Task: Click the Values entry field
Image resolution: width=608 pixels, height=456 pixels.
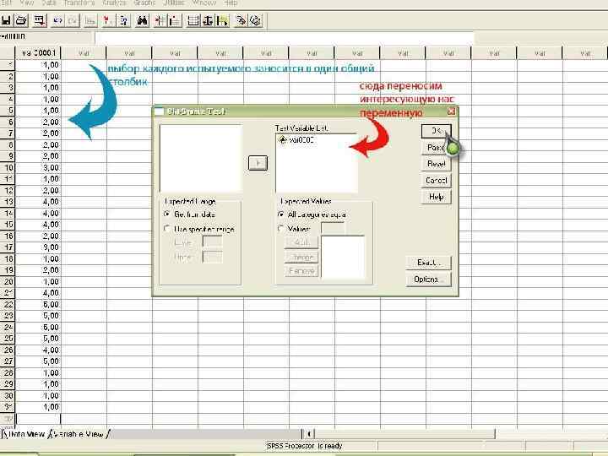Action: coord(333,228)
